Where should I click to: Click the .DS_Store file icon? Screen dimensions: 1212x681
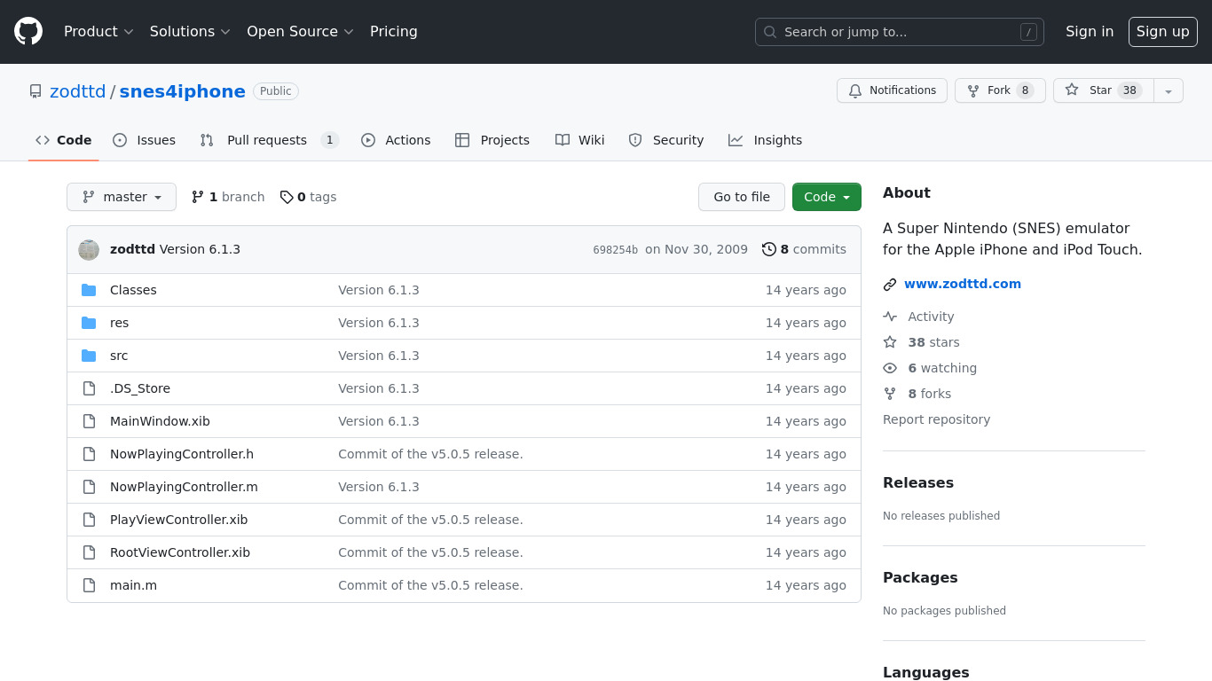pyautogui.click(x=89, y=388)
